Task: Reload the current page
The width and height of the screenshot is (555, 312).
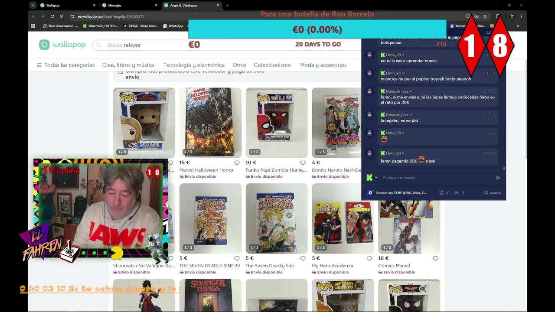Action: pos(52,16)
